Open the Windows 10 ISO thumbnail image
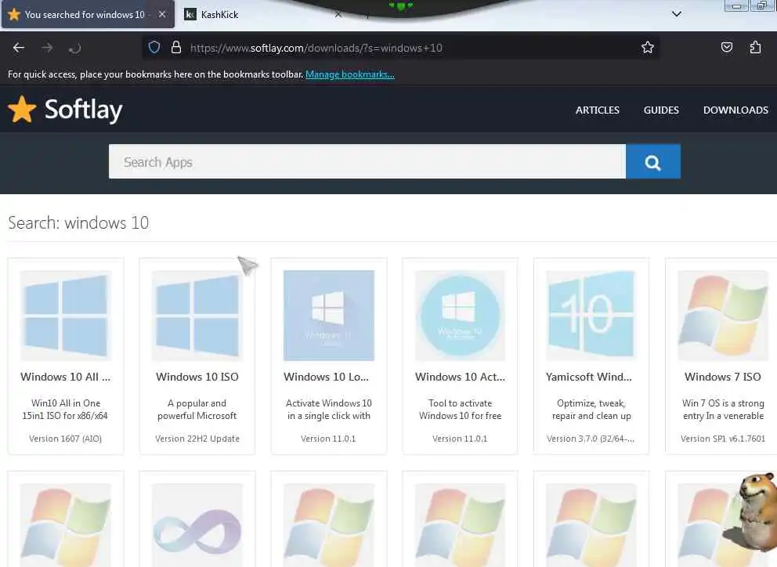Image resolution: width=777 pixels, height=567 pixels. 197,316
